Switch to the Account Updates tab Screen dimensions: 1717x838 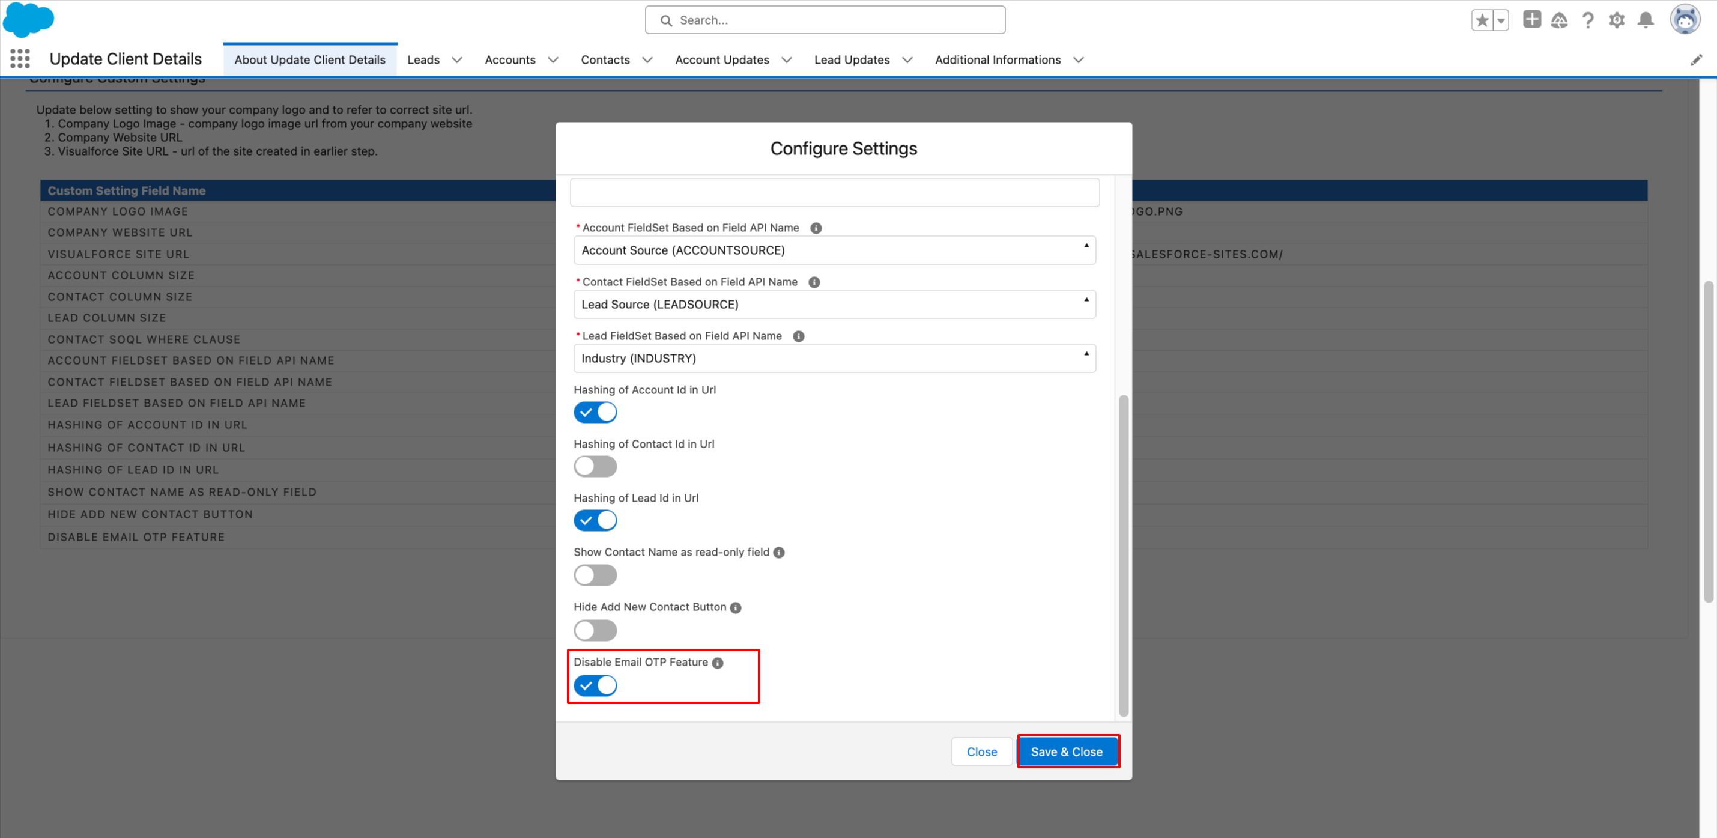721,60
